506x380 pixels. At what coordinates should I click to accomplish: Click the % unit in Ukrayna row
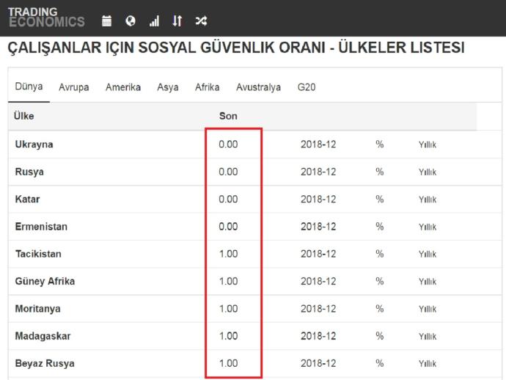click(380, 145)
